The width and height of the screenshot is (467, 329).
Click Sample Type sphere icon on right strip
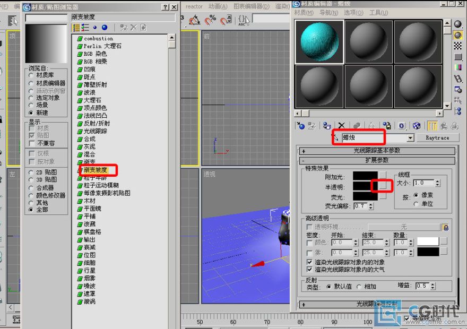(458, 24)
